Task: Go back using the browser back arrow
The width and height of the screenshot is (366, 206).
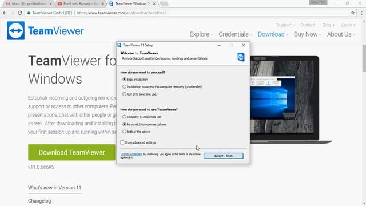Action: [5, 13]
